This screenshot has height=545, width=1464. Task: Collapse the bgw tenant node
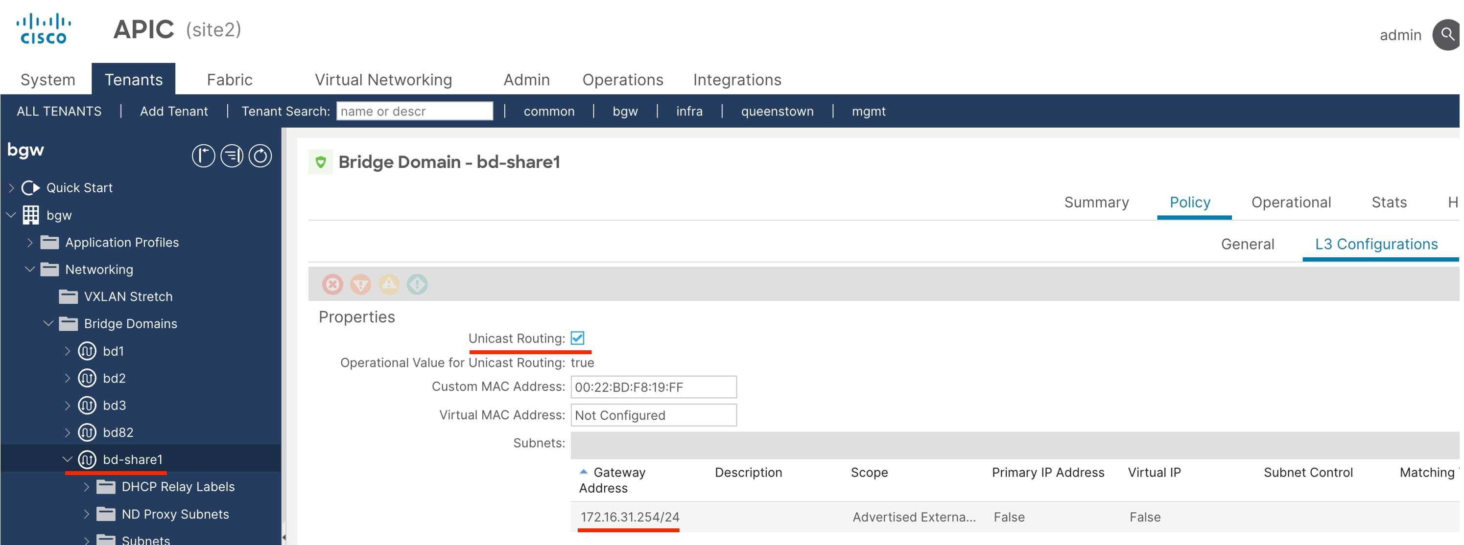(11, 215)
